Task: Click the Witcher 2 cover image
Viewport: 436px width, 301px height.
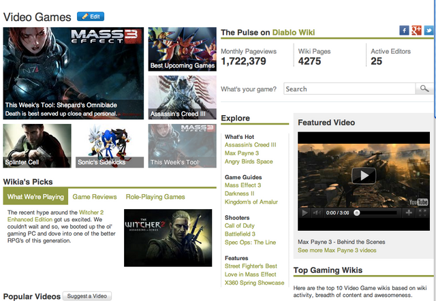Action: coord(168,238)
